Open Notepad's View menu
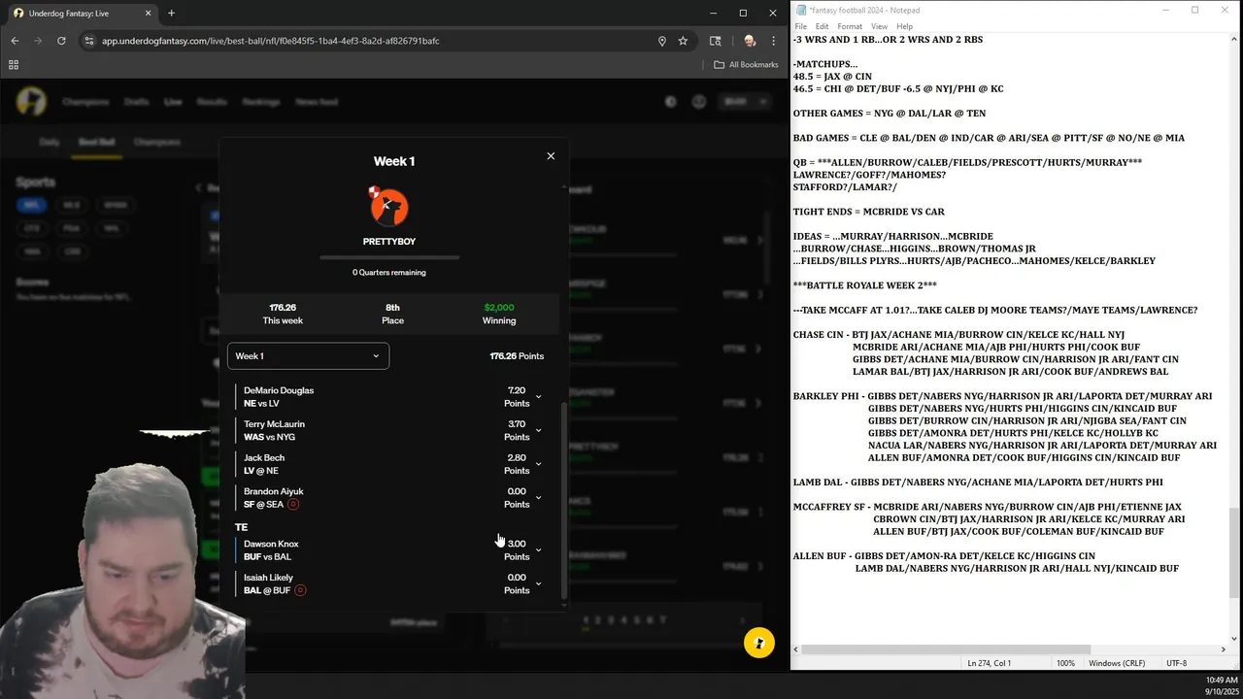Screen dimensions: 1243x699 tap(879, 26)
